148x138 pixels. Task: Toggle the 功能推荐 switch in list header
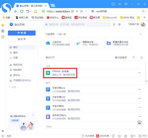(x=121, y=57)
